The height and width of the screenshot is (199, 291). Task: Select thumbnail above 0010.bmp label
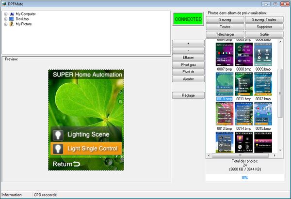coord(225,84)
